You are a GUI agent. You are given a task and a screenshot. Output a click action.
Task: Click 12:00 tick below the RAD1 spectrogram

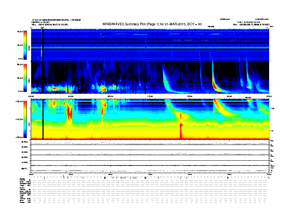(150, 96)
